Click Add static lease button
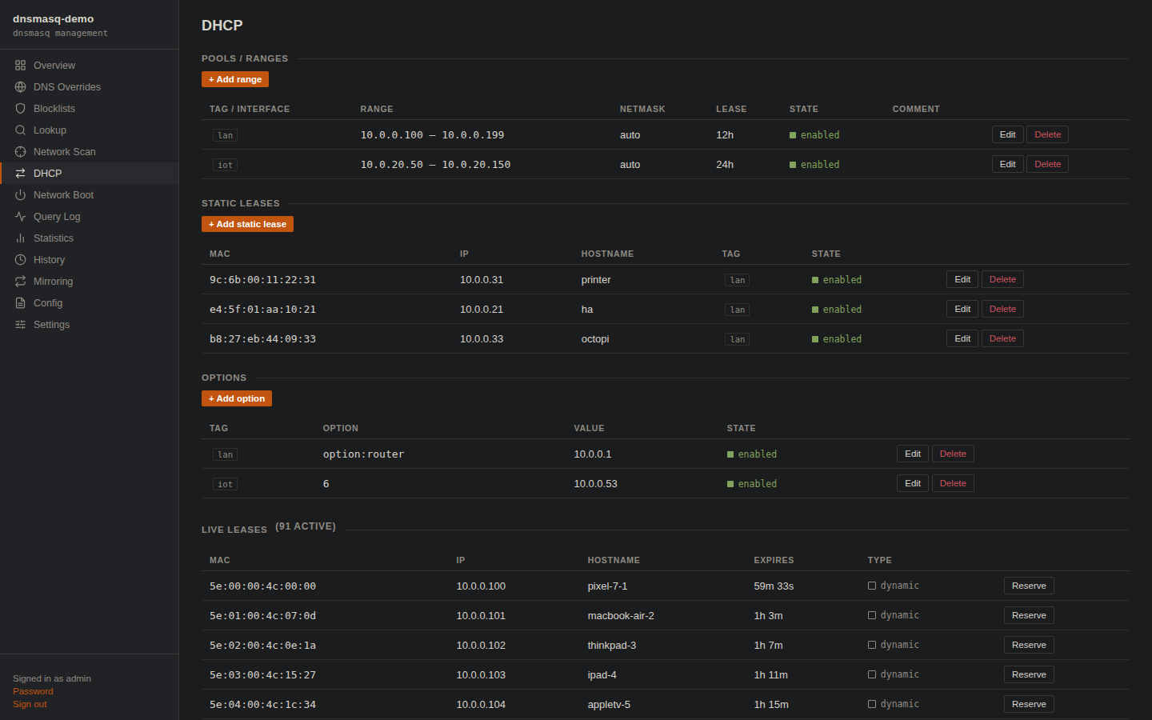 247,224
